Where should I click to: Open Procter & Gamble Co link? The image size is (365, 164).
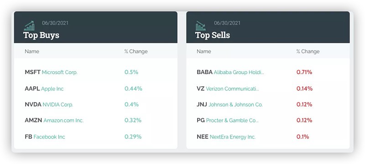[232, 120]
